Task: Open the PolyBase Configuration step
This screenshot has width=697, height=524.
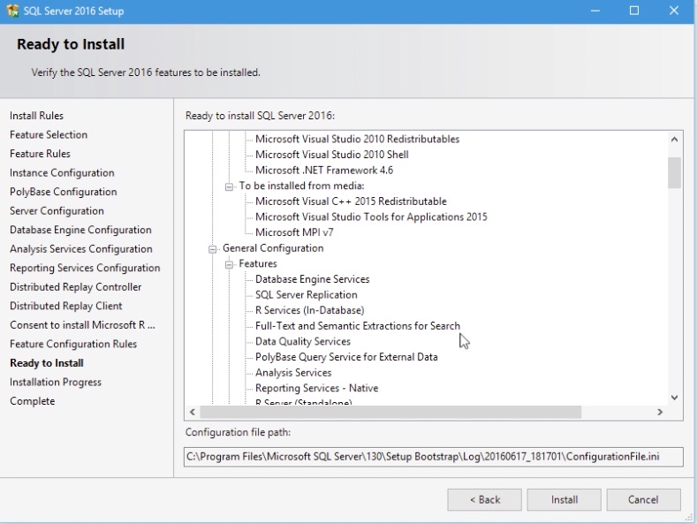Action: pos(63,192)
